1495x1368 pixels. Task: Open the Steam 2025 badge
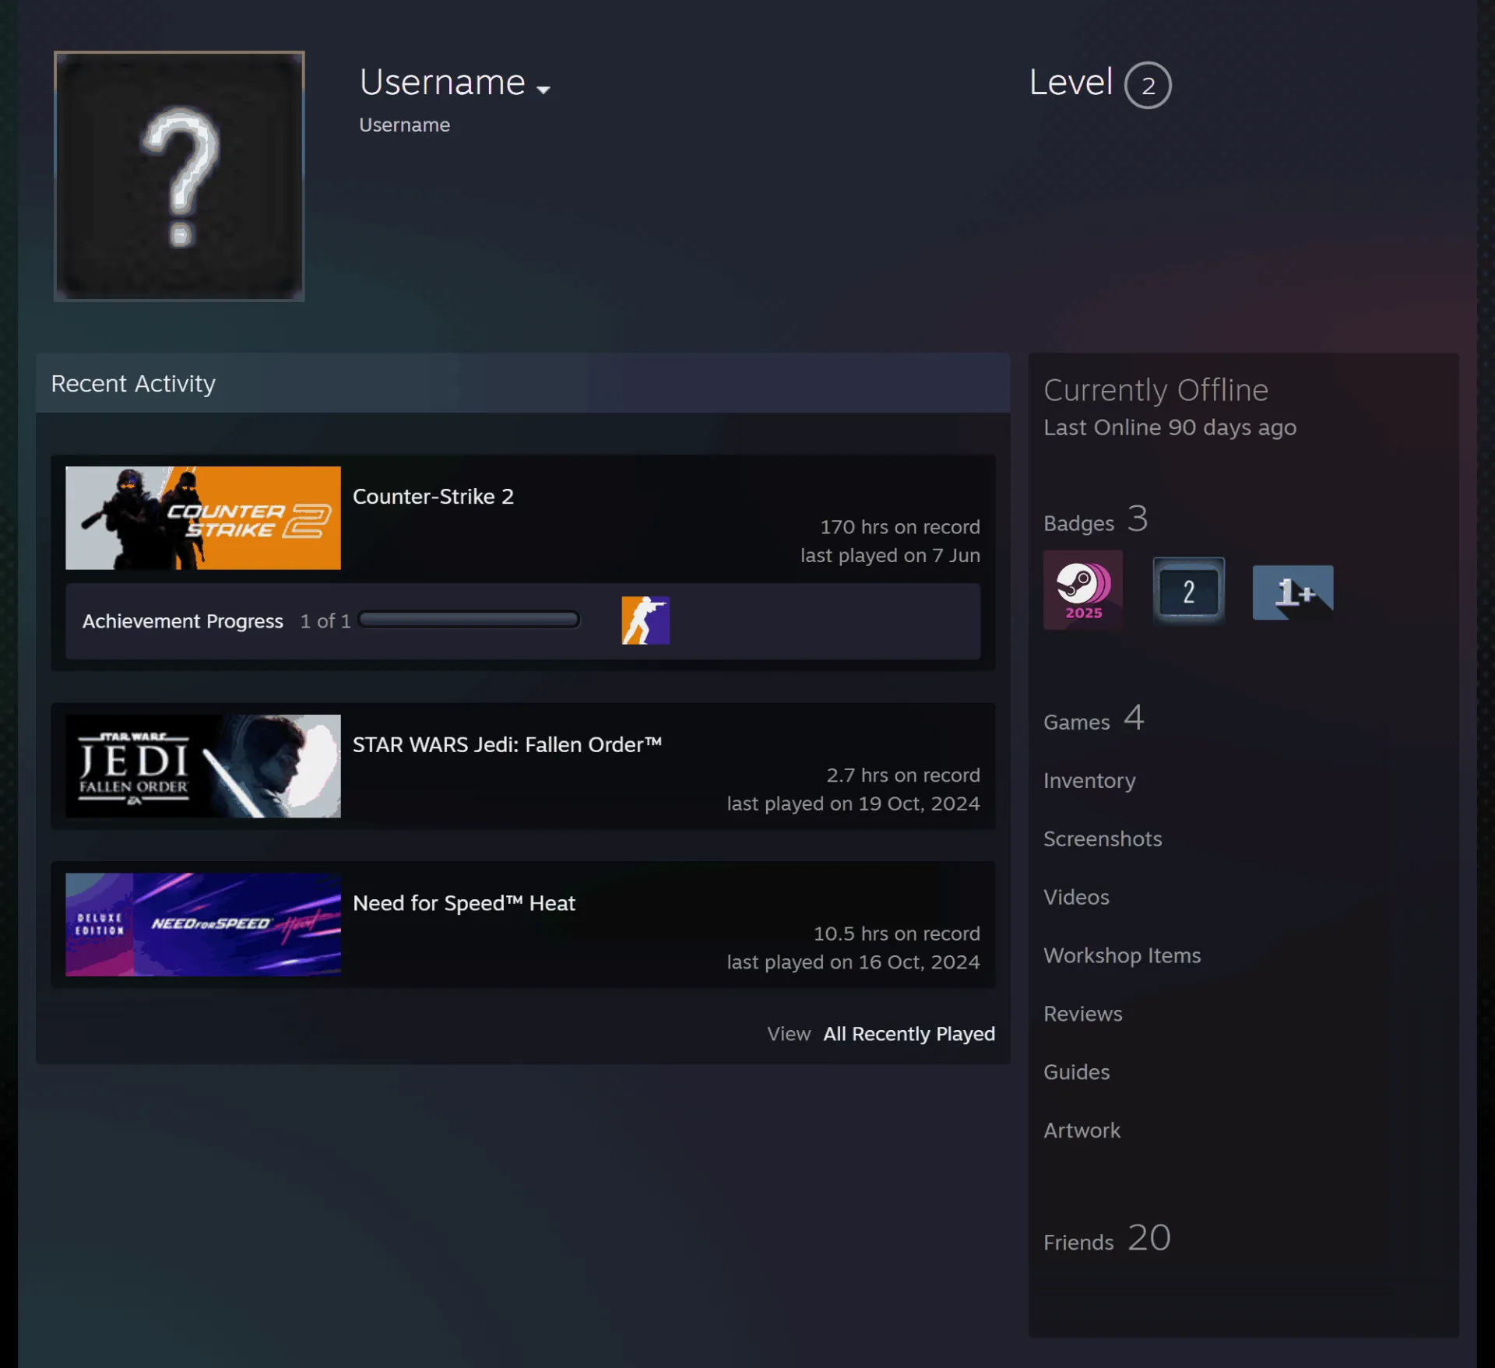(x=1083, y=590)
